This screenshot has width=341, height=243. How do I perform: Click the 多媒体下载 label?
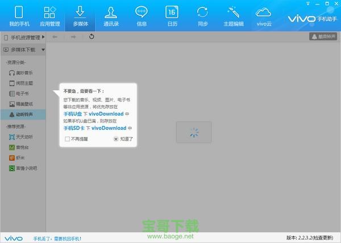23,50
